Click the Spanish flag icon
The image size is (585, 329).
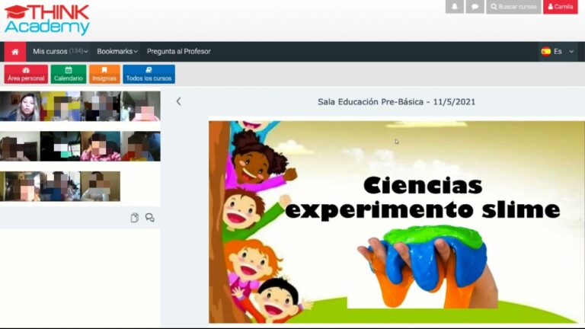click(546, 52)
